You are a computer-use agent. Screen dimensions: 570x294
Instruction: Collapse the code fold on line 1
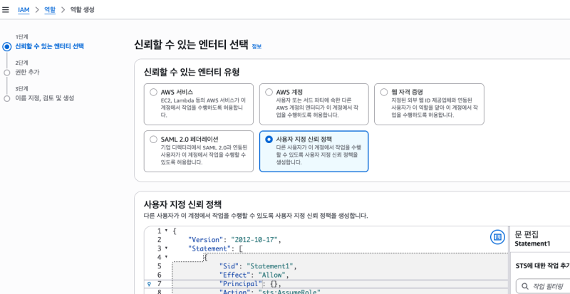point(166,231)
